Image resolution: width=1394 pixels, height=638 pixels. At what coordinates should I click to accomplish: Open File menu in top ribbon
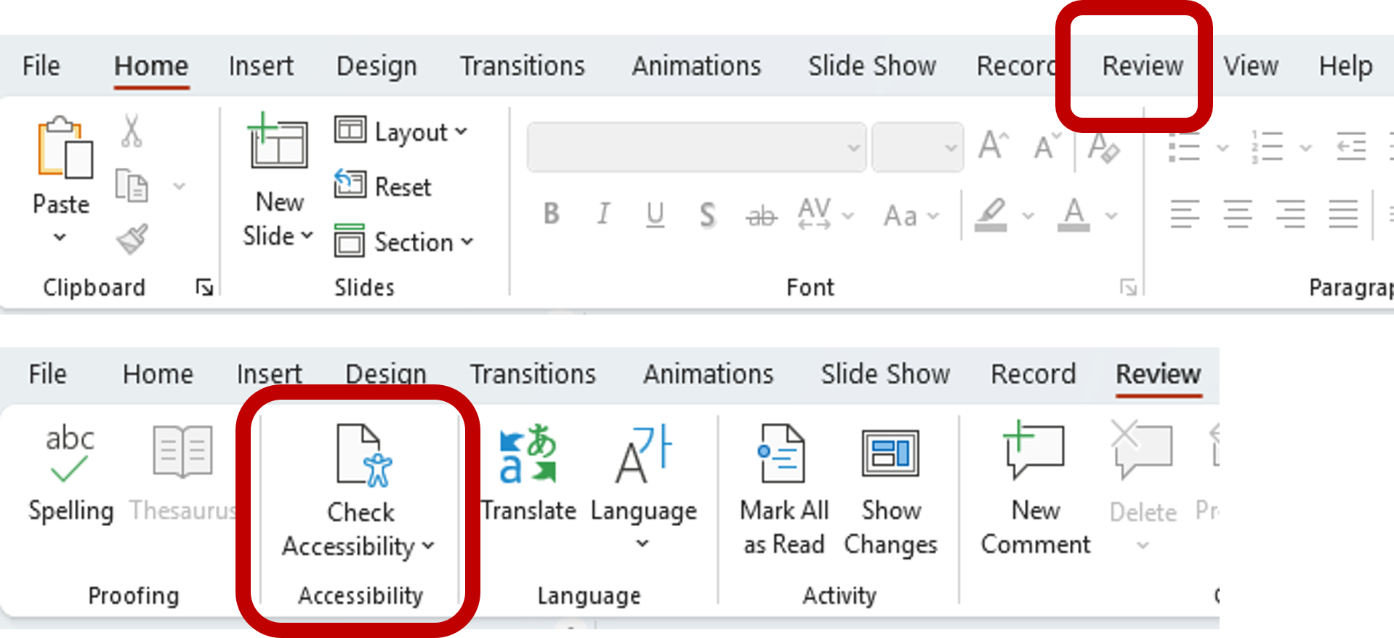point(41,66)
